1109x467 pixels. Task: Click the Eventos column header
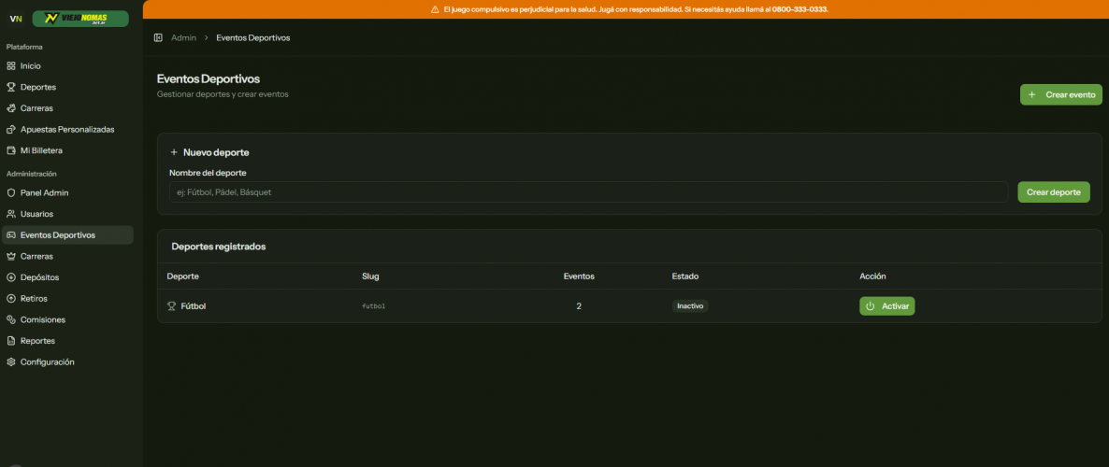pyautogui.click(x=579, y=276)
